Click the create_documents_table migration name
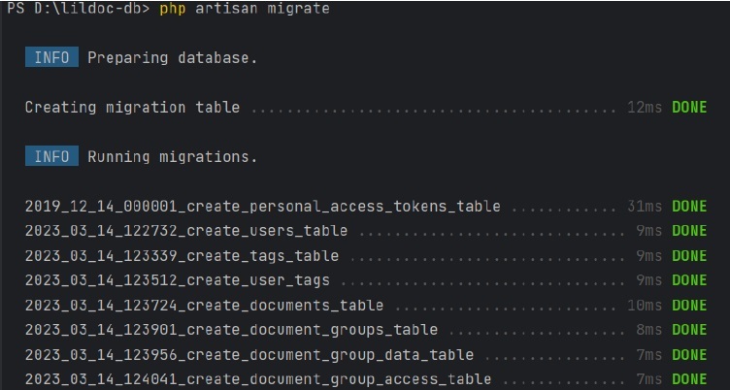 [204, 306]
